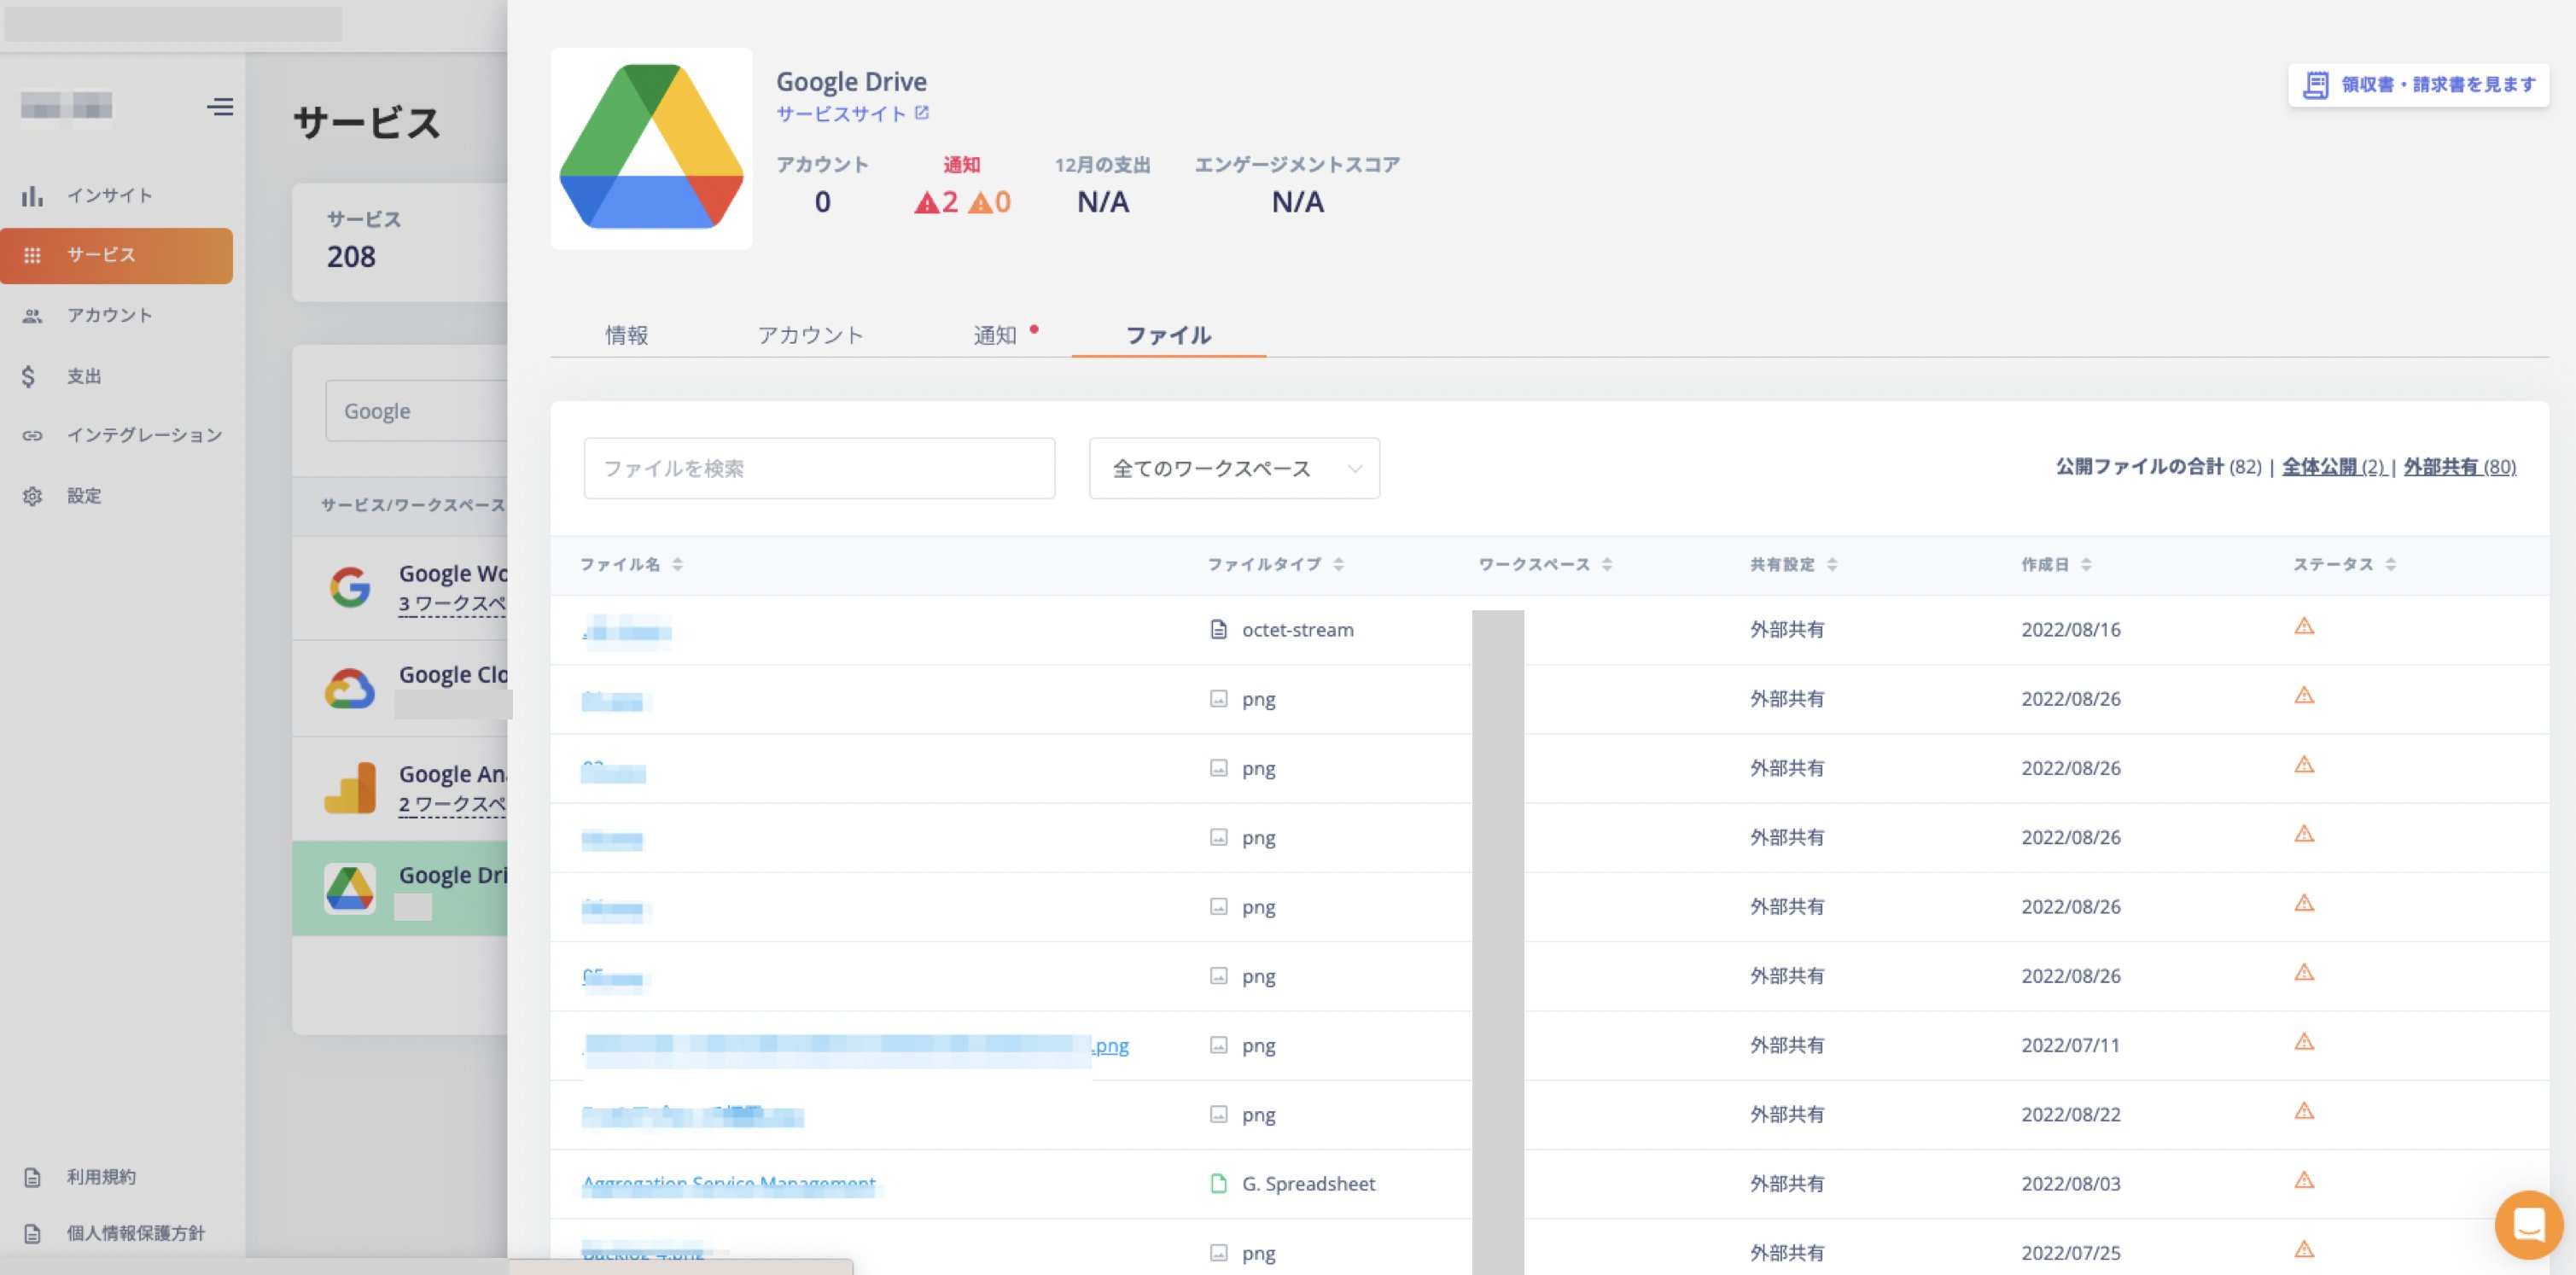Switch to アカウント tab
The image size is (2576, 1275).
[x=810, y=335]
